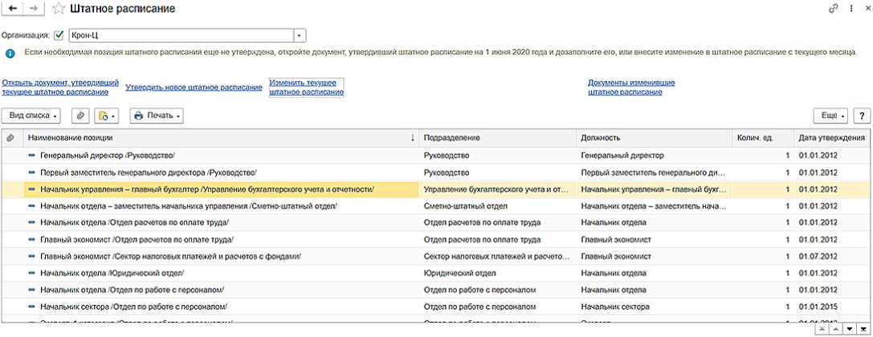The image size is (873, 337).
Task: Open Документы изменившие штатное расписание link
Action: tap(630, 87)
